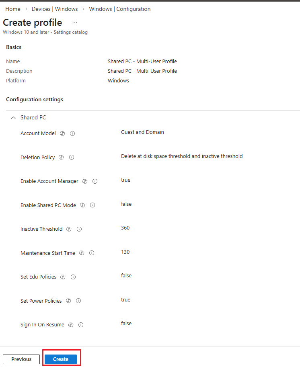This screenshot has width=300, height=369.
Task: Click the Copilot icon beside Enable Shared PC Mode
Action: tap(82, 205)
